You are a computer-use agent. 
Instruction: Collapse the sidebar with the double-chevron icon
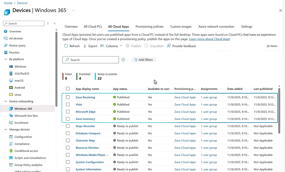point(54,24)
